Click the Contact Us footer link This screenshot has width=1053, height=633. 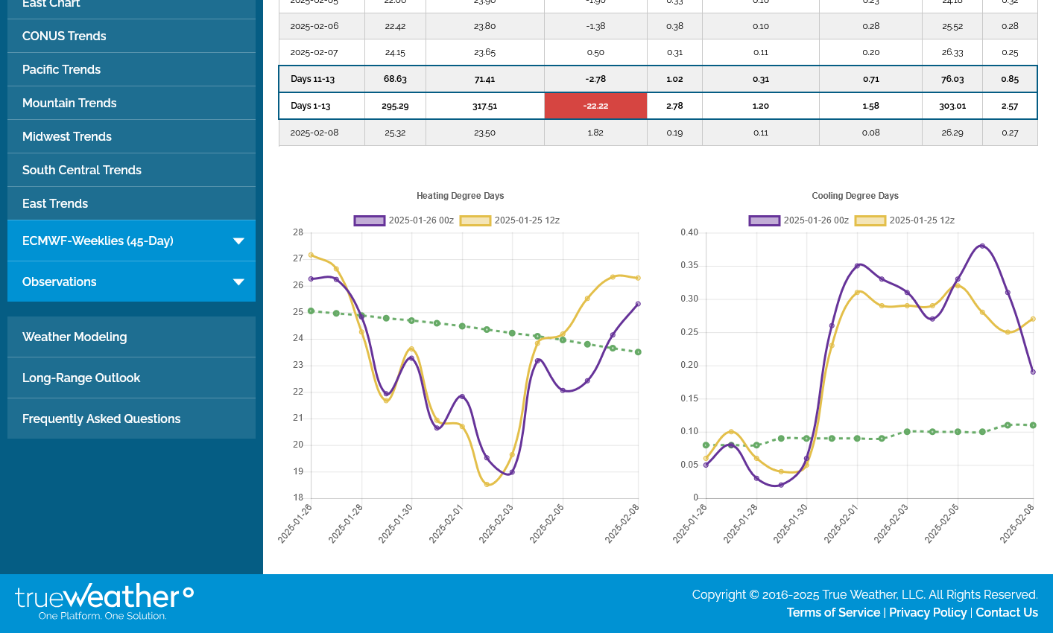coord(1007,612)
